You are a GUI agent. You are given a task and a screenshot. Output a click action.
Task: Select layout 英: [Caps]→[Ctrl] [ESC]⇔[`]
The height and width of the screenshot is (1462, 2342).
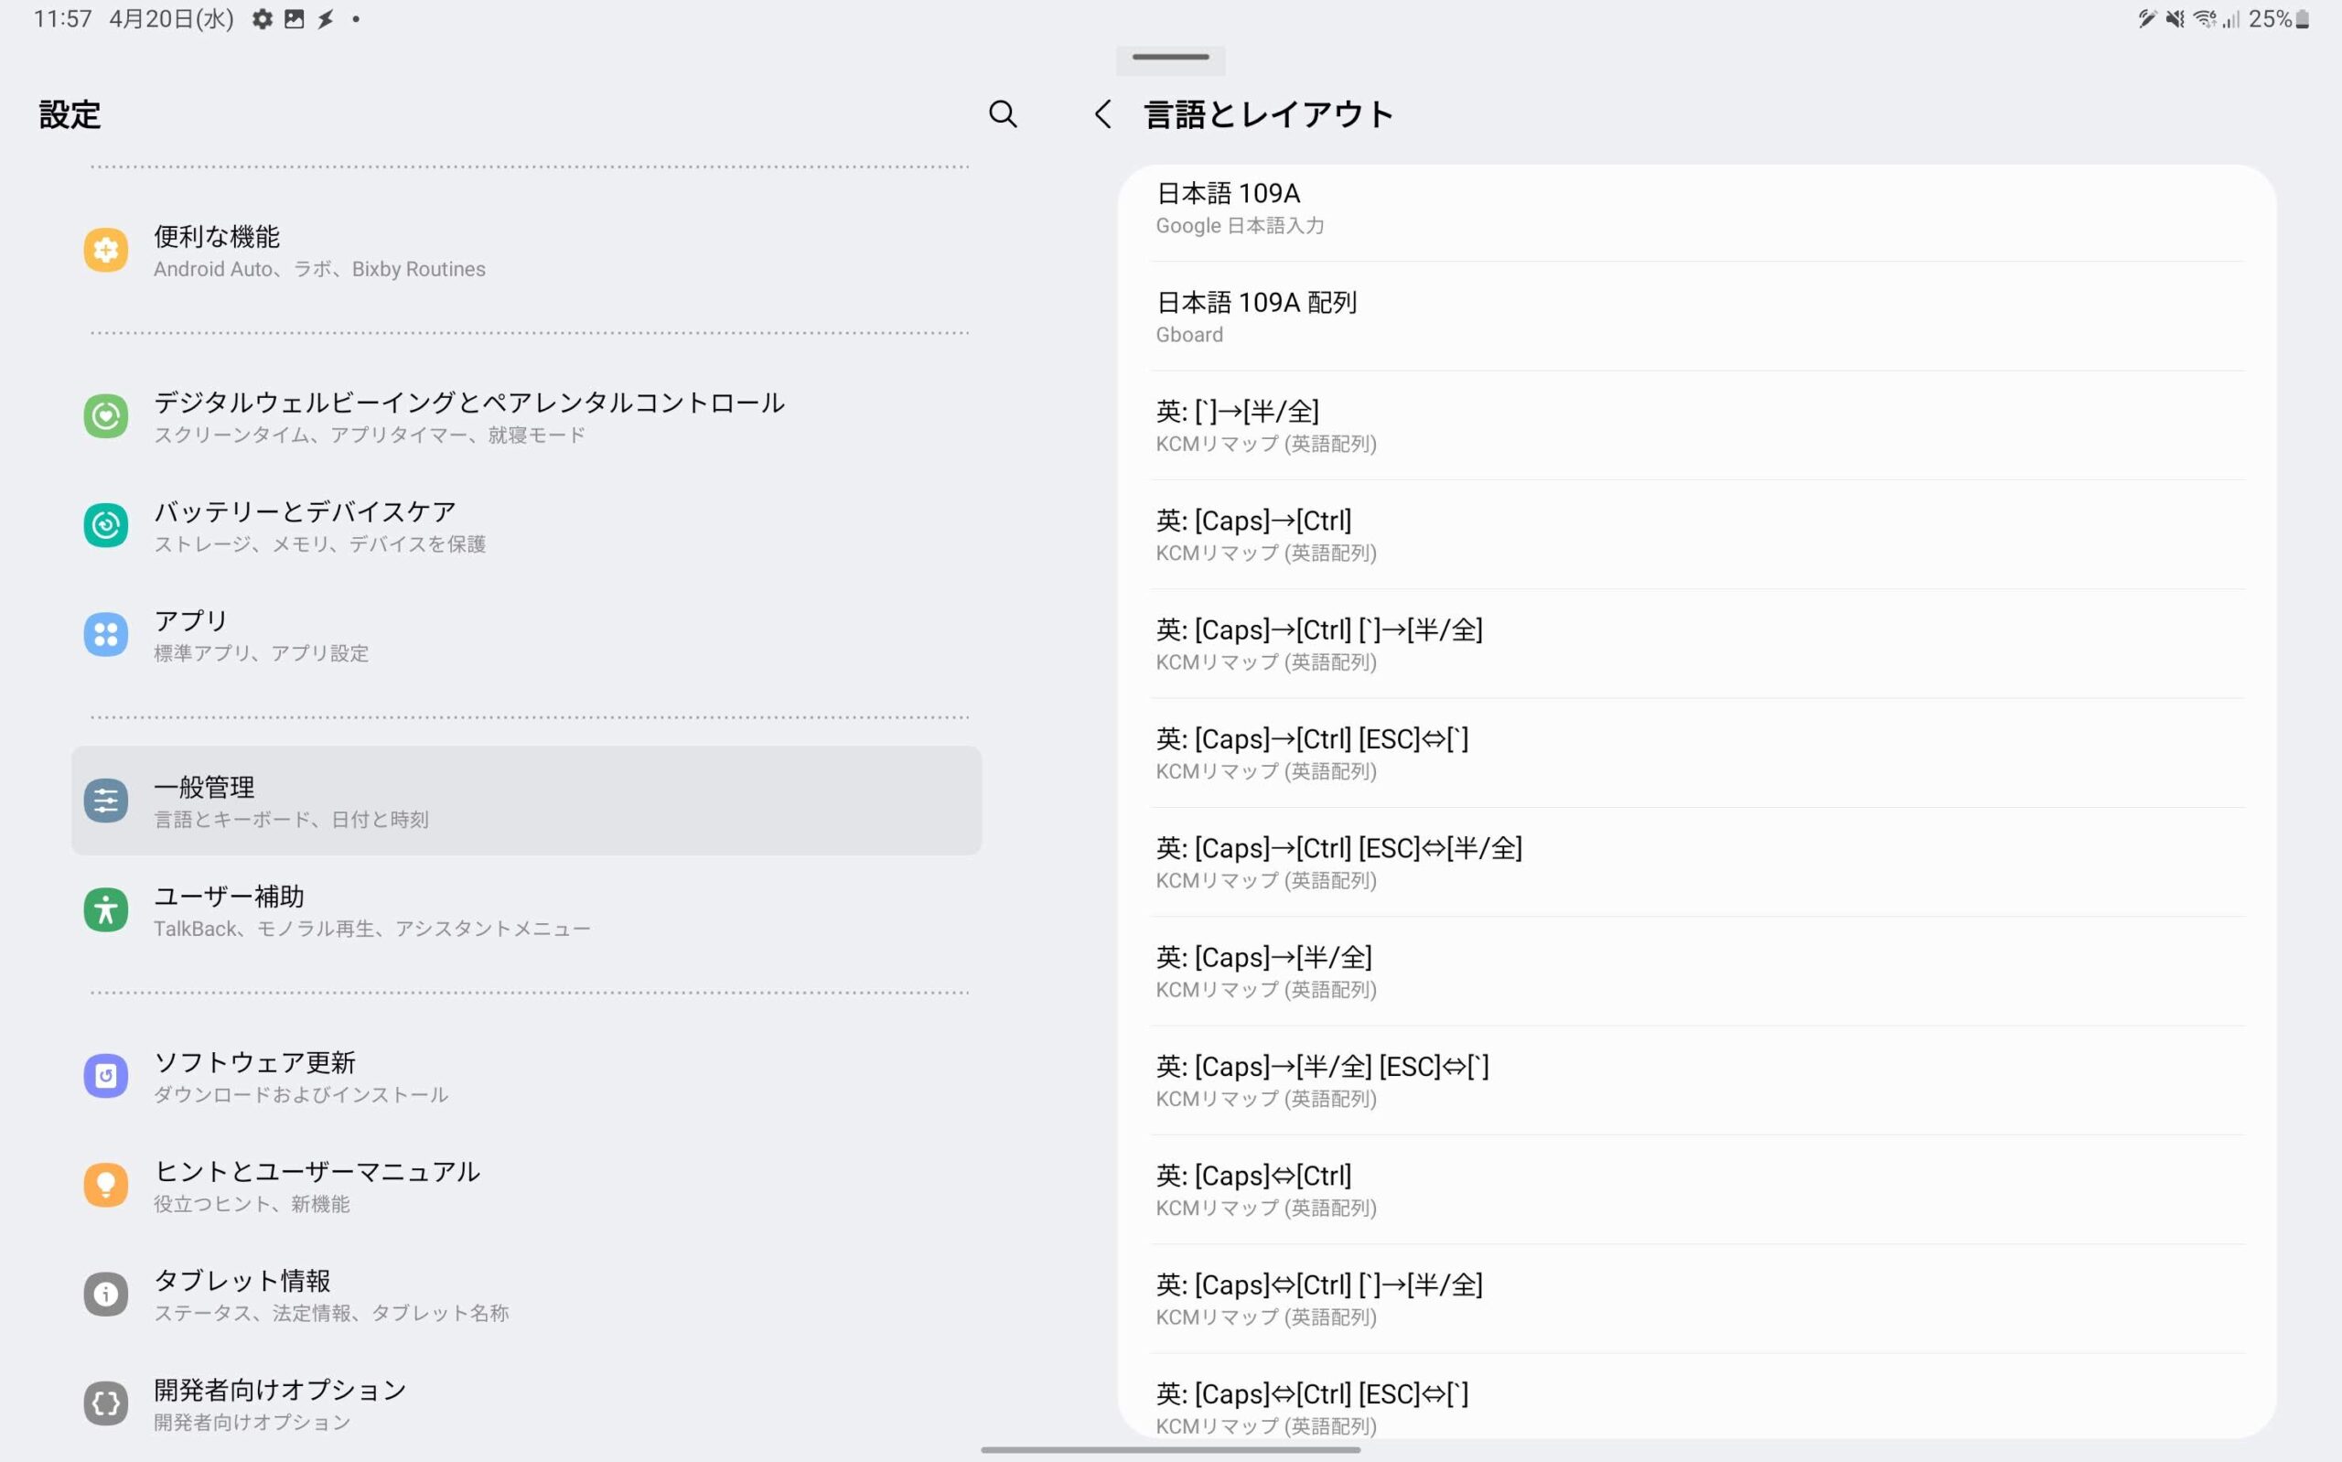(x=1696, y=754)
